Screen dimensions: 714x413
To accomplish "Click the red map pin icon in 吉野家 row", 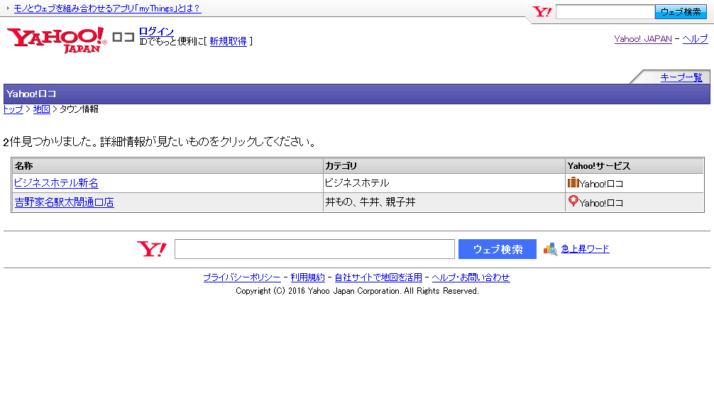I will (x=573, y=201).
